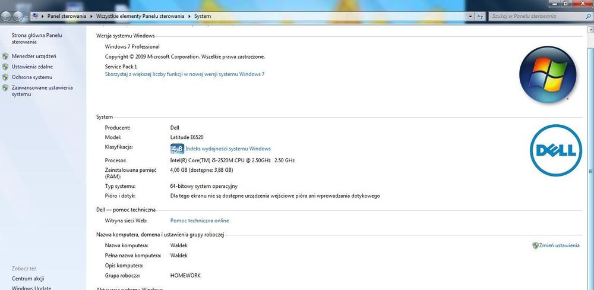Click Waldek value next to Pełna nazwa komputera:
Screen dimensions: 594x290
click(x=179, y=256)
